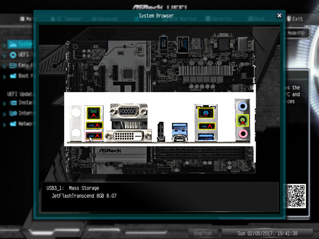Click the 'System Browser' dialog title
Screen dimensions: 319x239
156,15
